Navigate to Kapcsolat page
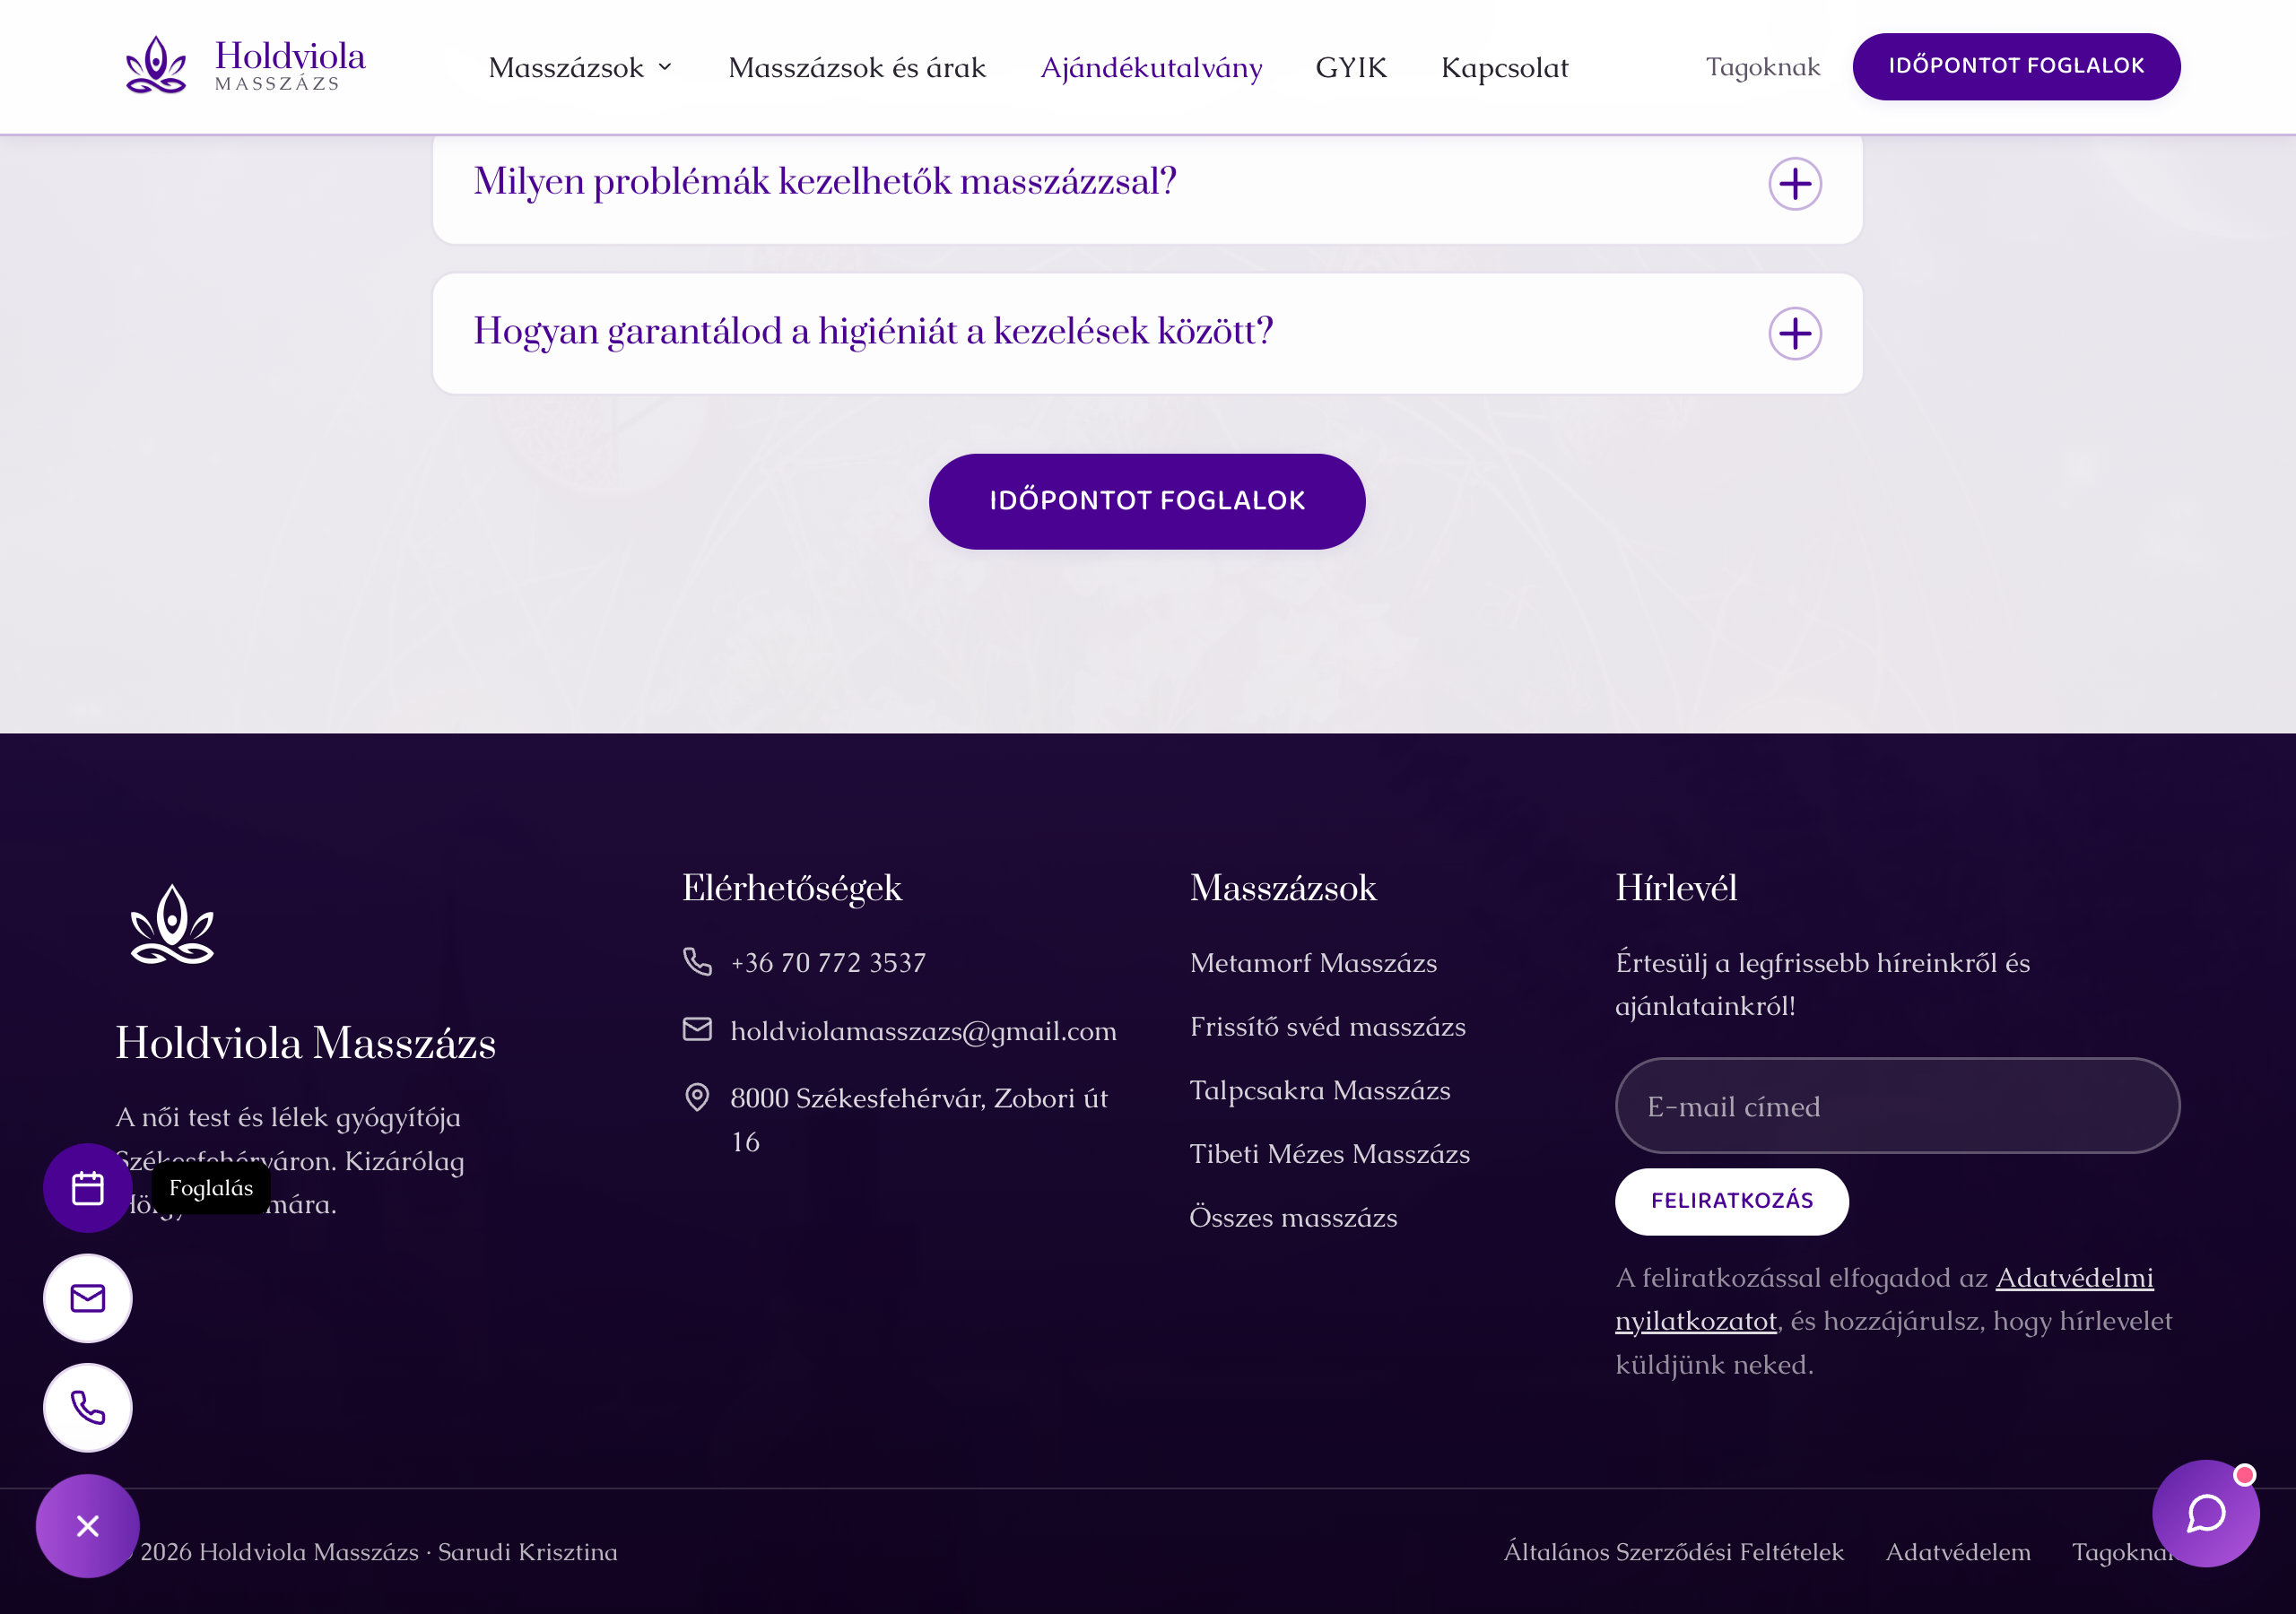 coord(1504,68)
